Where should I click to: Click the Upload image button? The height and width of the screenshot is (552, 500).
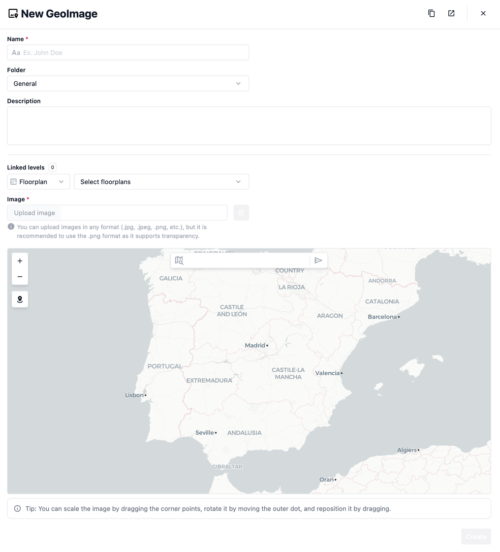coord(34,213)
